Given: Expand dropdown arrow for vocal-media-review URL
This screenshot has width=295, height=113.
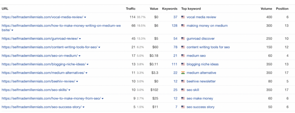Looking at the screenshot, I should click(x=85, y=17).
